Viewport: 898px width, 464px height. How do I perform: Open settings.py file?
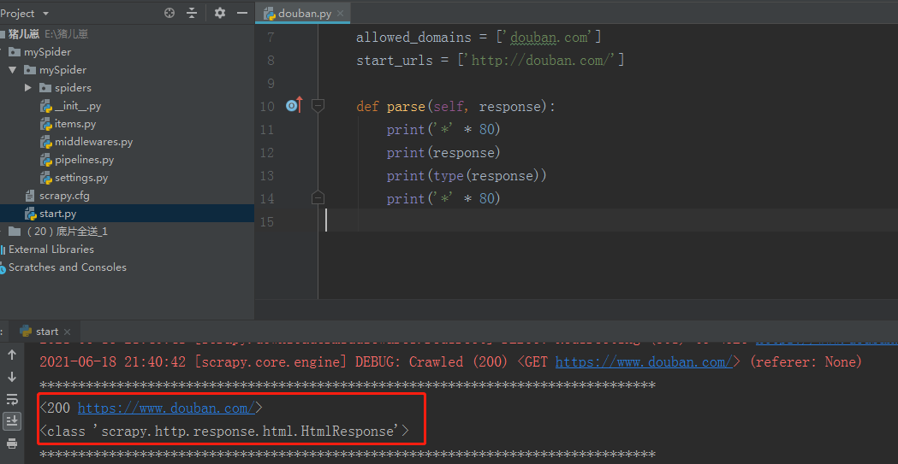point(81,178)
